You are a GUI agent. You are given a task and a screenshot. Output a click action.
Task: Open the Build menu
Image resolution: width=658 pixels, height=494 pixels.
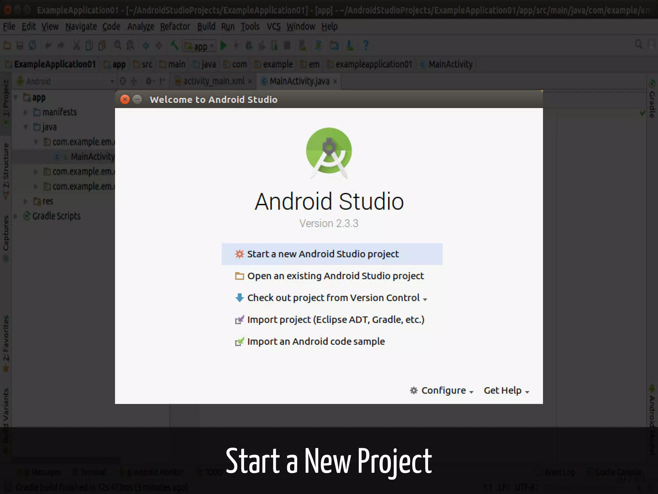point(206,26)
